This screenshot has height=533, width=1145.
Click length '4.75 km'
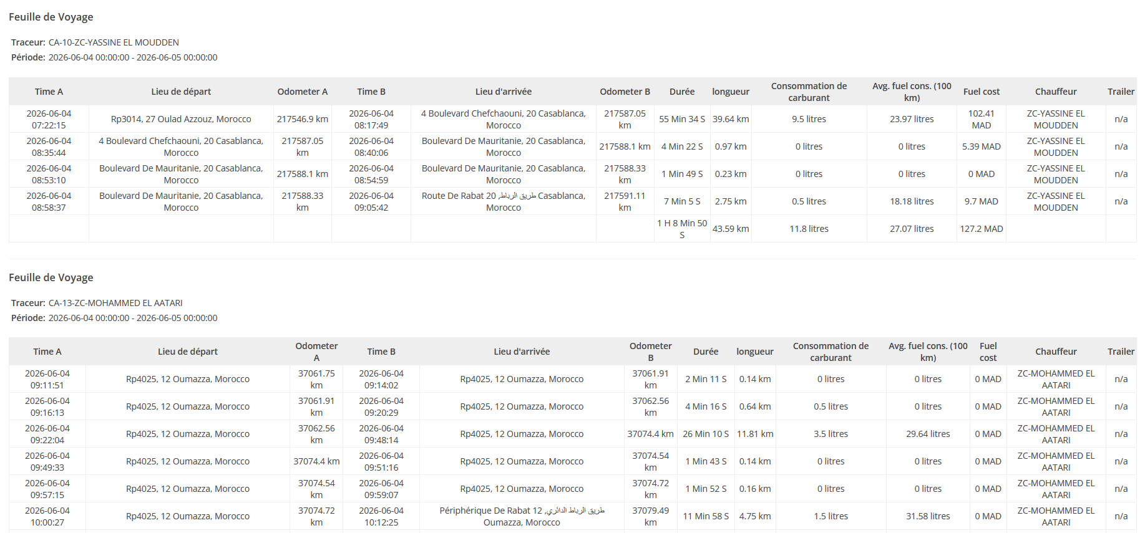[755, 516]
